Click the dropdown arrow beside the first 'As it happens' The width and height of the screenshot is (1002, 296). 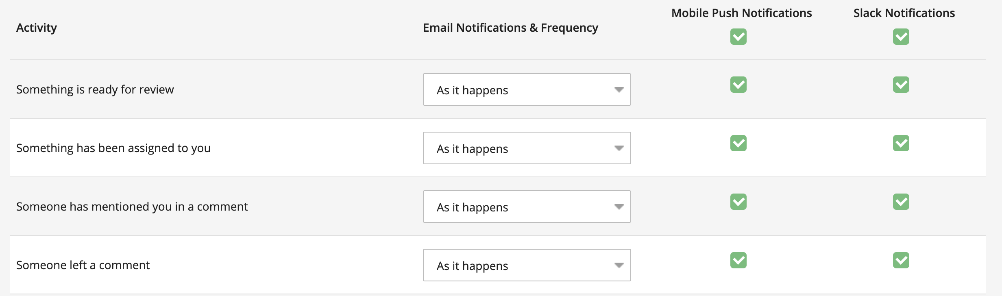[x=619, y=89]
